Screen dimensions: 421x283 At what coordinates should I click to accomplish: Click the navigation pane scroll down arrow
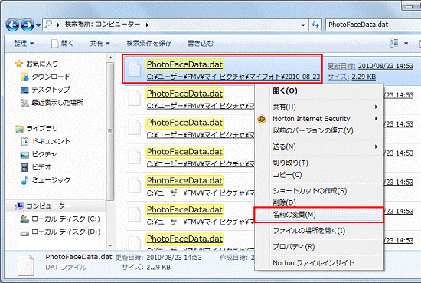[110, 245]
